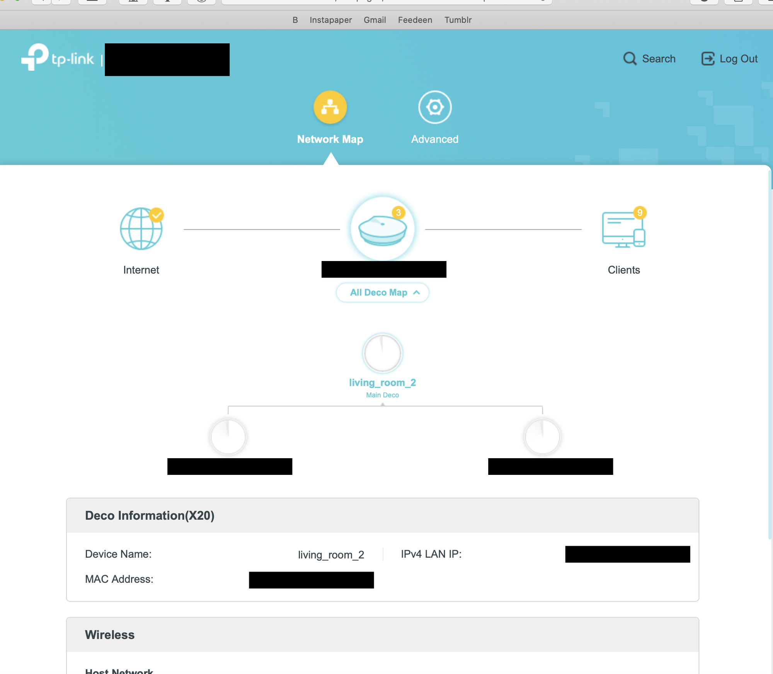Click the Log Out text
773x674 pixels.
(738, 59)
